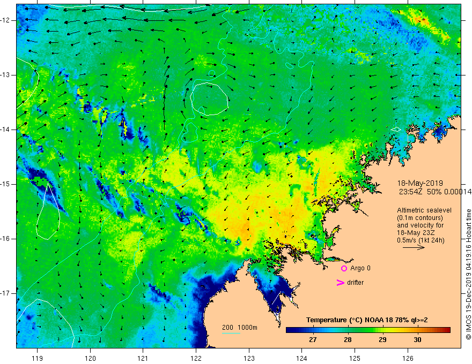Click the temperature color bar near 27

[x=313, y=330]
